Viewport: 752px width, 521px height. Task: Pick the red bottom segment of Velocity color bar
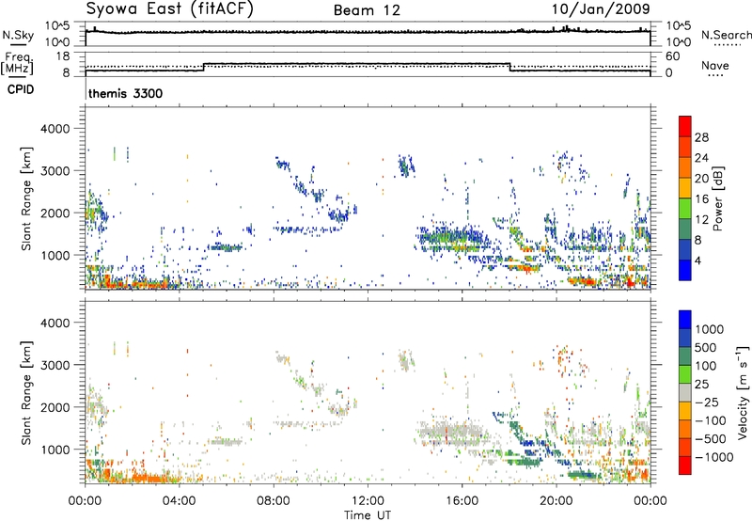point(685,466)
